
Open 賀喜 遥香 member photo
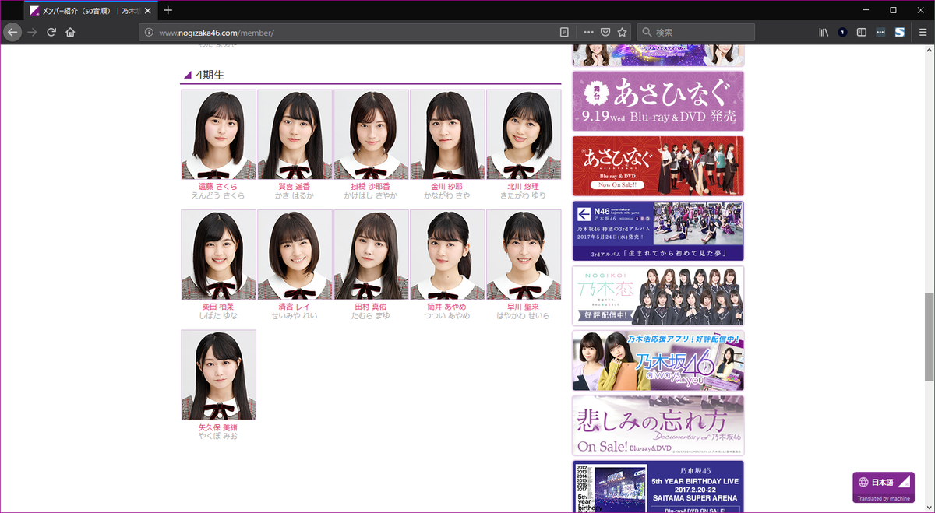(295, 135)
